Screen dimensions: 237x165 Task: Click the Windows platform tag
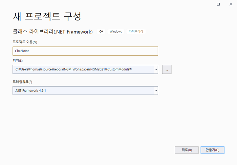[x=116, y=32]
